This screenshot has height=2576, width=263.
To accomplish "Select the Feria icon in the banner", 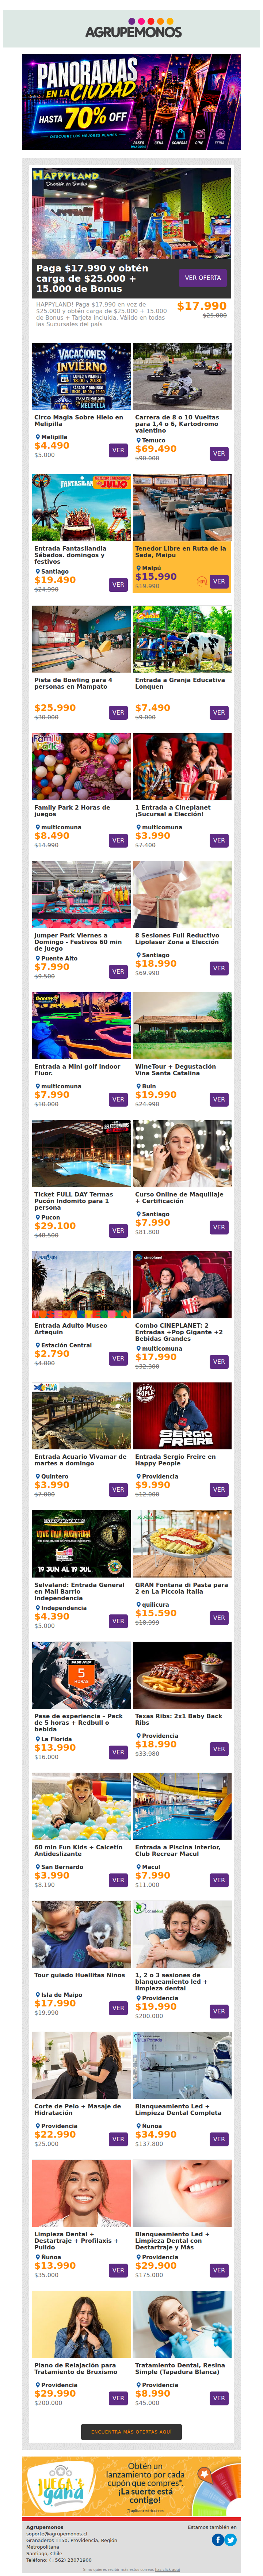I will point(220,136).
